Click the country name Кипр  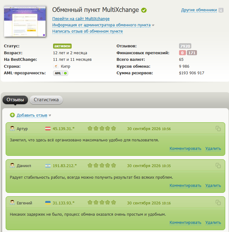pos(65,66)
